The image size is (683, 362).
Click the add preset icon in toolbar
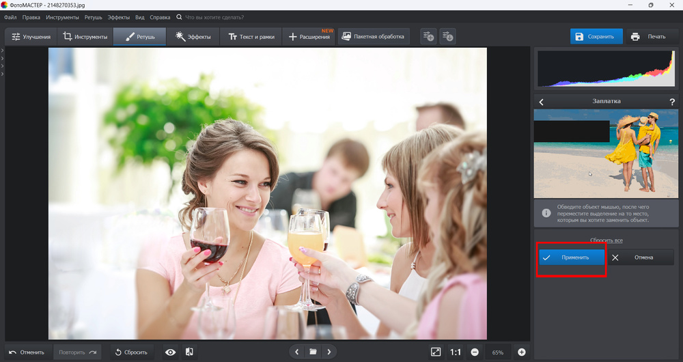428,36
